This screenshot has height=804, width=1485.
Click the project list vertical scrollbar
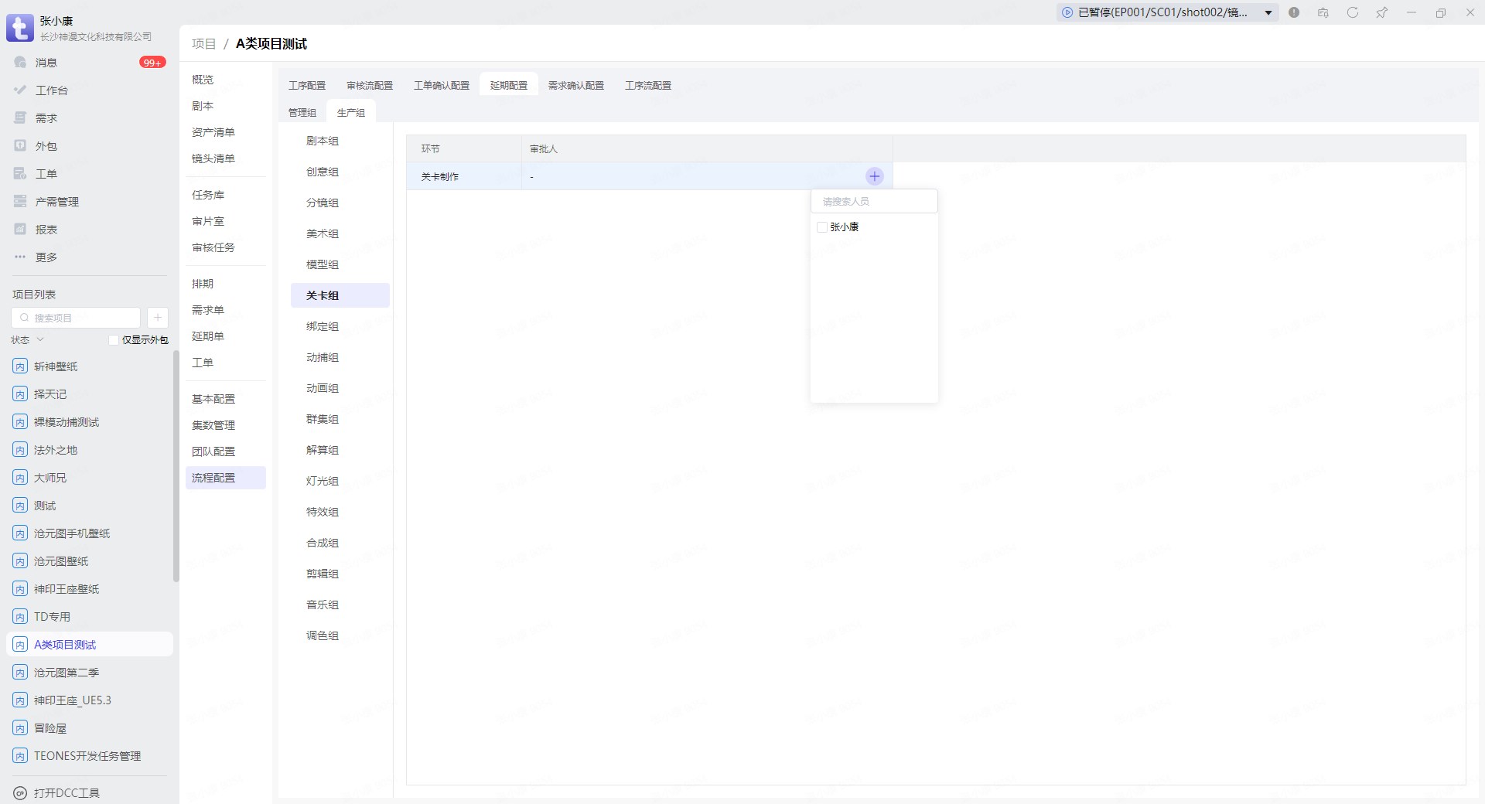pyautogui.click(x=176, y=464)
